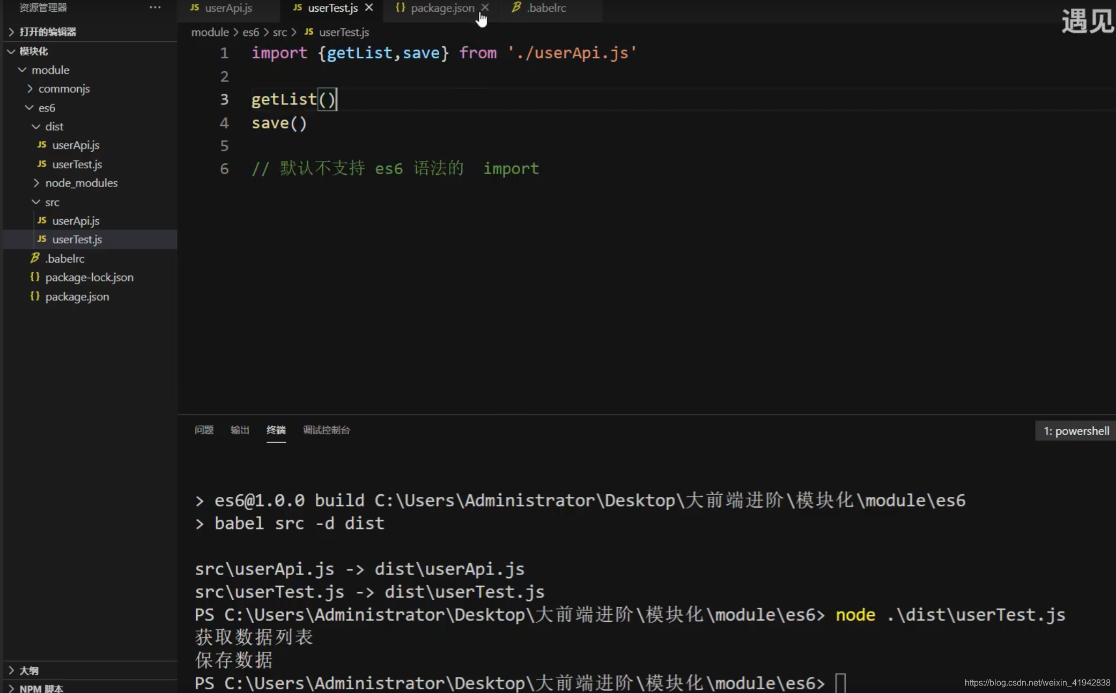Viewport: 1116px width, 693px height.
Task: Click the terminal output '保存数据'
Action: pos(234,660)
